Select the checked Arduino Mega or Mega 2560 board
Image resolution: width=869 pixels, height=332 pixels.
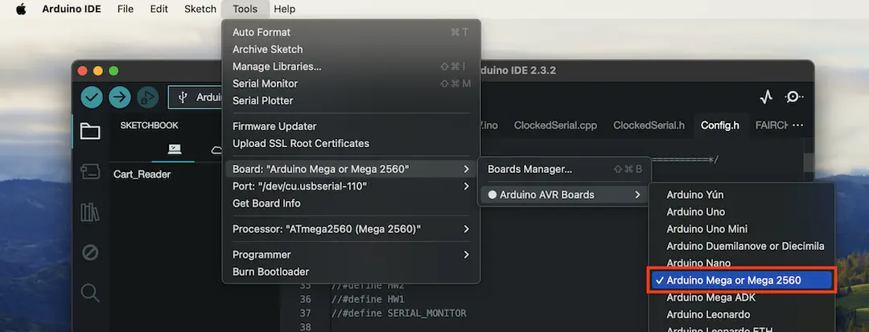(x=742, y=281)
